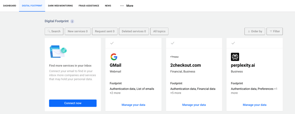Click Manage your data for 2checkout.com
The image size is (295, 114).
click(194, 105)
